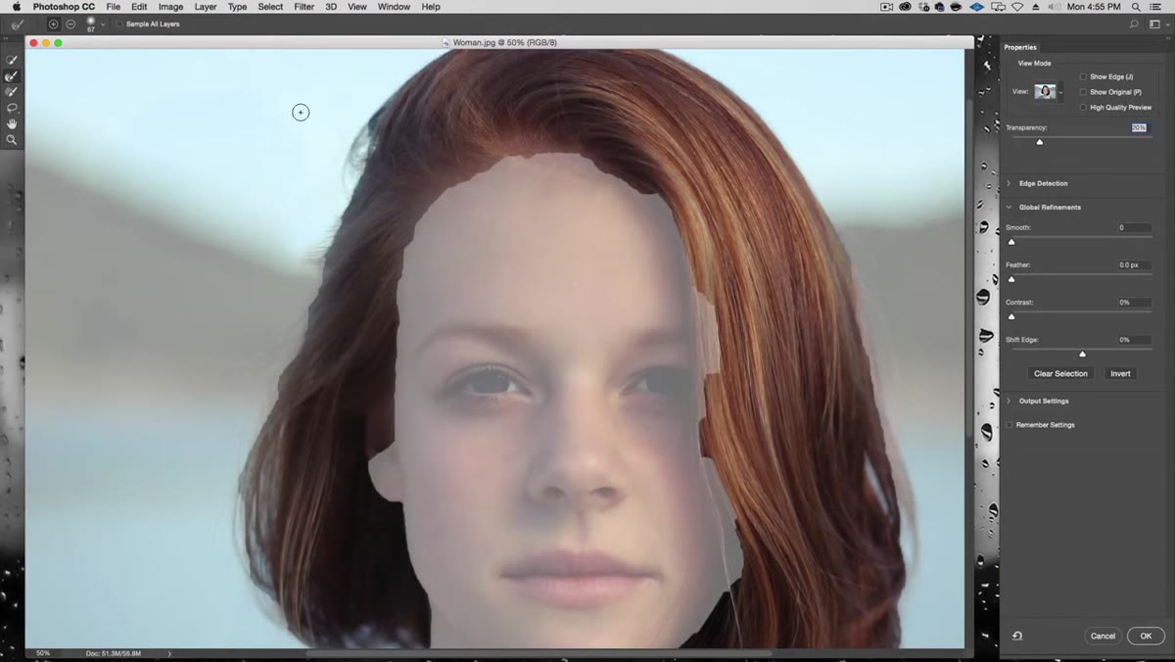Open the Image menu
The width and height of the screenshot is (1175, 662).
click(x=170, y=7)
